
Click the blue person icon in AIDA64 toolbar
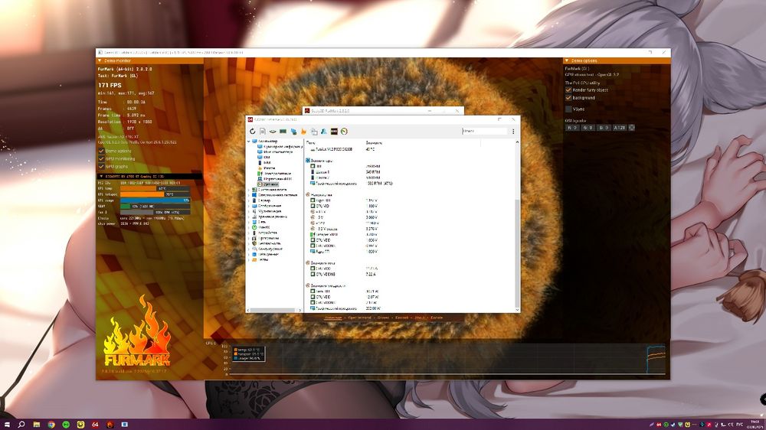(x=324, y=132)
